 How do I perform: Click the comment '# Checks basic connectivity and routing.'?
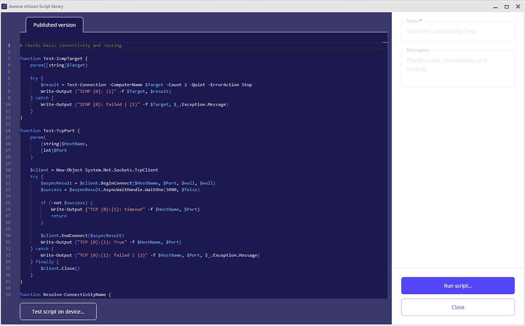72,46
